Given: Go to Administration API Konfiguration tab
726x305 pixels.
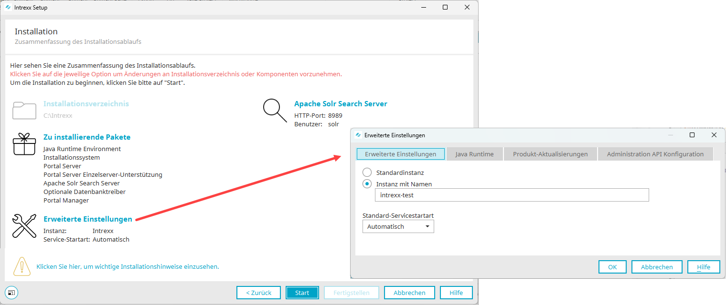Looking at the screenshot, I should point(655,154).
